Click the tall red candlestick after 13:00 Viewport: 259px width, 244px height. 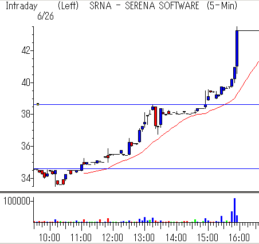155,116
